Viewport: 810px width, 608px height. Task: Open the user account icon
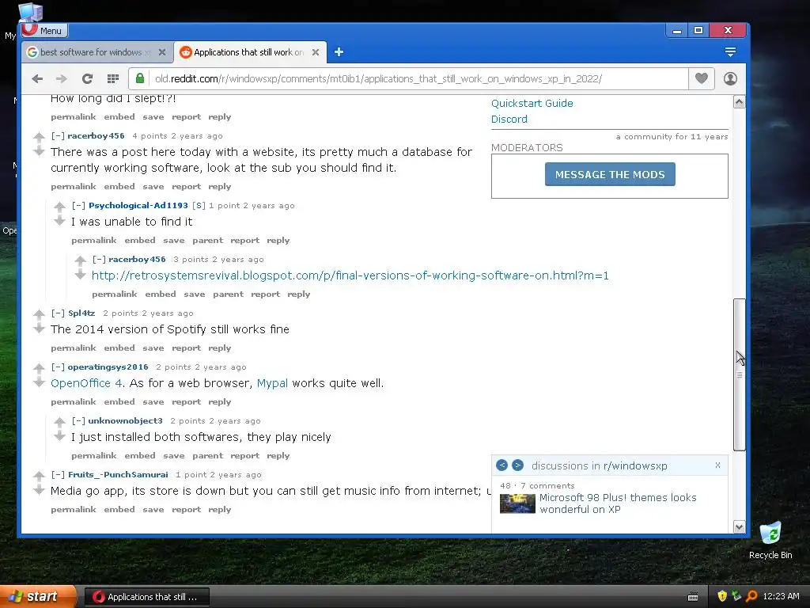(730, 78)
